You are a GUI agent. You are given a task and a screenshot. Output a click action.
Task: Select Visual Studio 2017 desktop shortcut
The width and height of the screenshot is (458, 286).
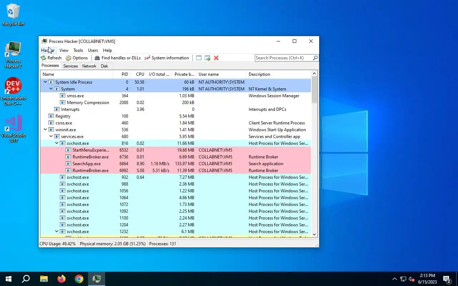click(x=13, y=129)
